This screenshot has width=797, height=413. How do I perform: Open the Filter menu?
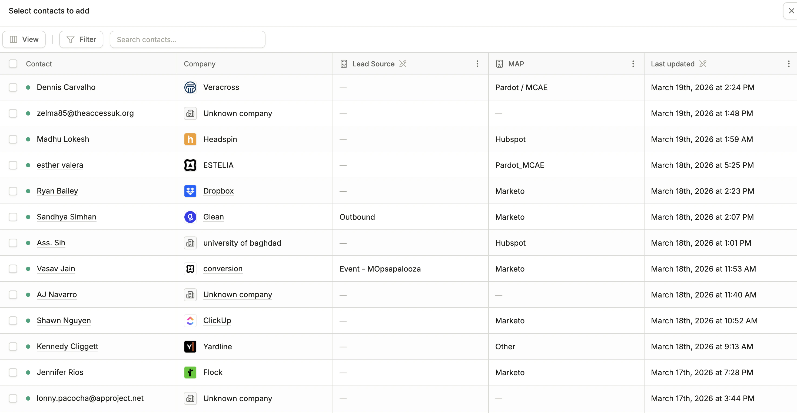81,39
